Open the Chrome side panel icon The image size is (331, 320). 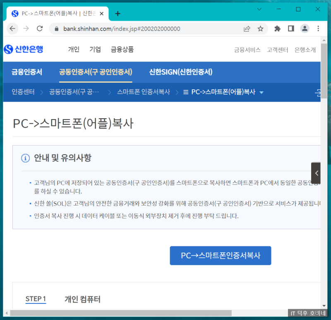click(290, 29)
